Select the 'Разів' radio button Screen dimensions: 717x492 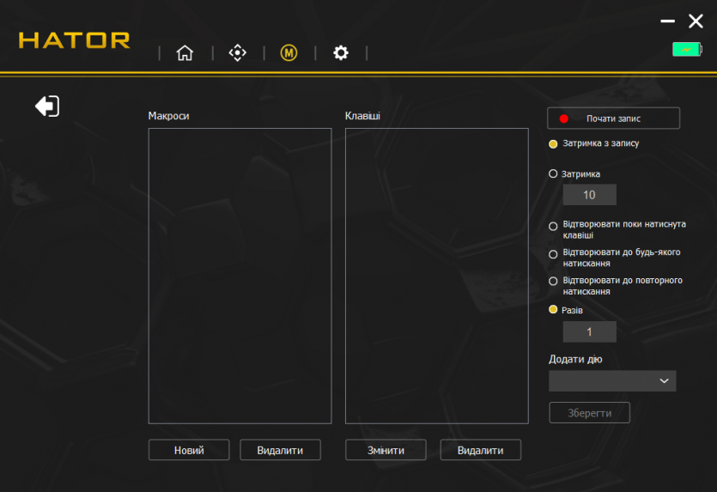pyautogui.click(x=554, y=310)
